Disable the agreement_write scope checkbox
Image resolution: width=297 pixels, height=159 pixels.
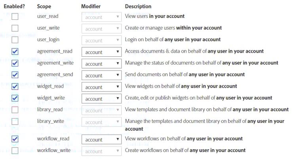[15, 63]
